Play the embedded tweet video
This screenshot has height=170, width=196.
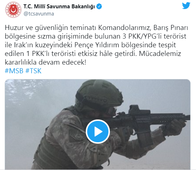98,132
